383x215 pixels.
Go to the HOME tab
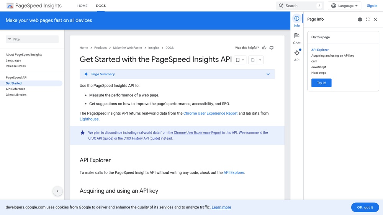pos(82,6)
